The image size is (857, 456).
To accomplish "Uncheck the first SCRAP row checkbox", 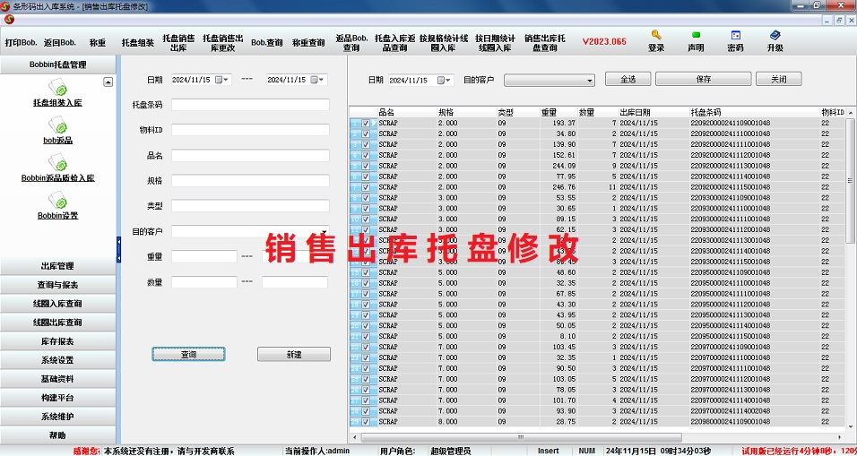I will 366,123.
